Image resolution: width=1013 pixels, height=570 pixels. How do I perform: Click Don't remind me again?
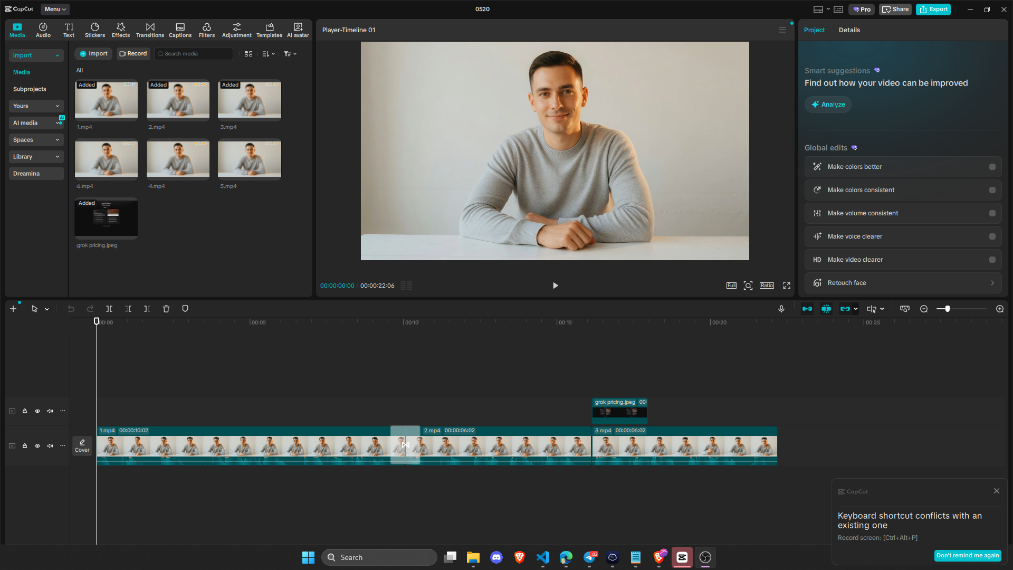click(968, 555)
